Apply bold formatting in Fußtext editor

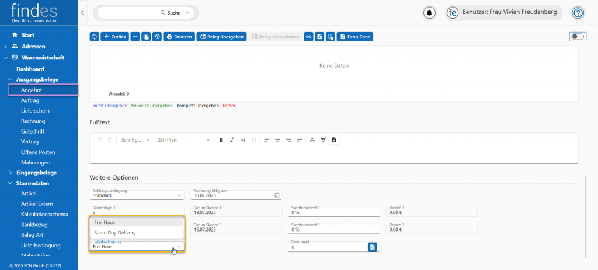[x=221, y=140]
